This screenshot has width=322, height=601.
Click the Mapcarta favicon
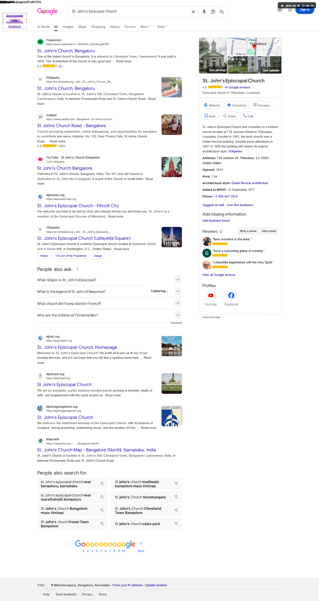click(x=40, y=441)
